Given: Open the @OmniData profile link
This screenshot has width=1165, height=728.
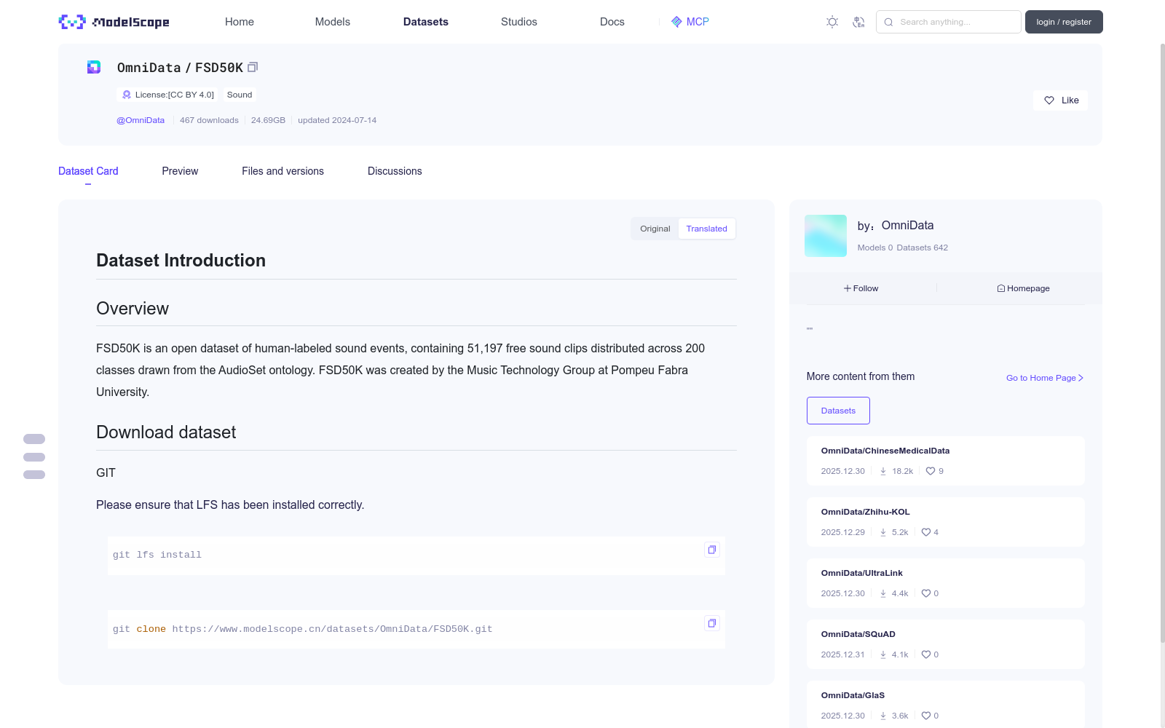Looking at the screenshot, I should (141, 120).
